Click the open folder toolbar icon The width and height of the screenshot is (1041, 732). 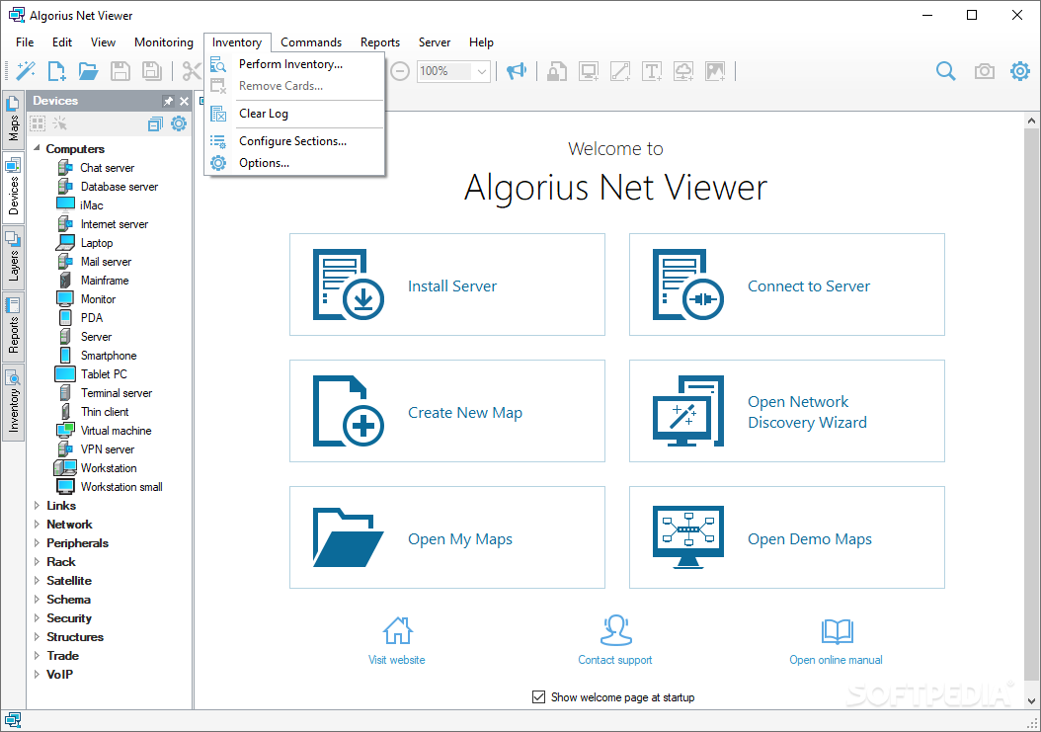pyautogui.click(x=88, y=71)
